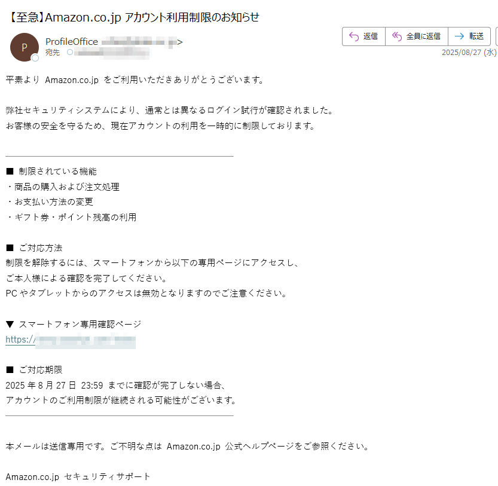Click the blurred recipient name after 宛先
The height and width of the screenshot is (486, 498).
[112, 53]
